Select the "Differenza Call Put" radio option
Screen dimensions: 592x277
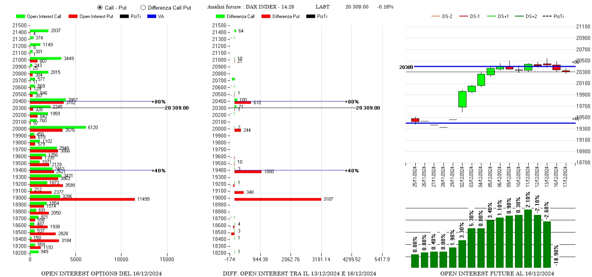point(143,8)
